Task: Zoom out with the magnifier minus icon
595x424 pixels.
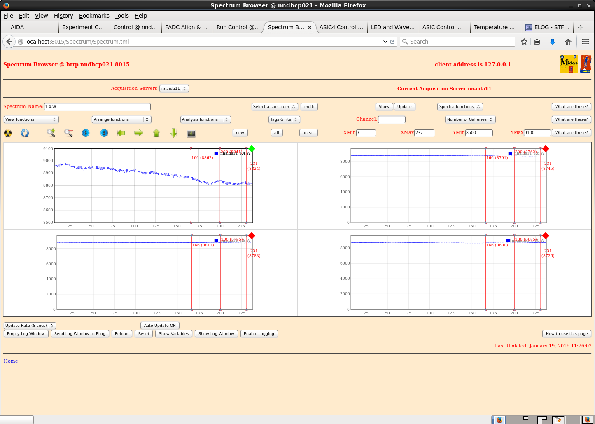Action: pos(68,133)
